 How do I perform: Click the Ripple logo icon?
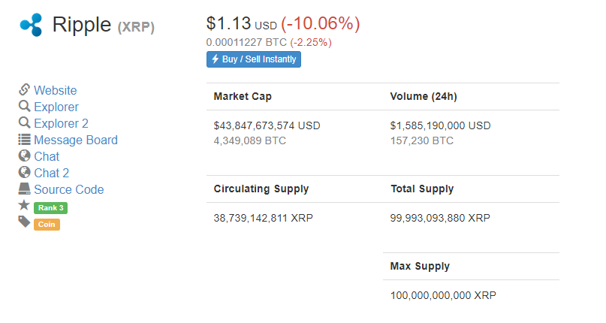coord(32,25)
